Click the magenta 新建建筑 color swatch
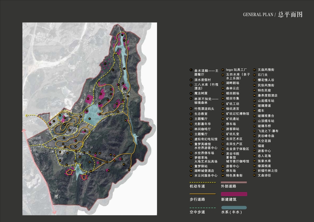The image size is (314, 222). tap(234, 194)
